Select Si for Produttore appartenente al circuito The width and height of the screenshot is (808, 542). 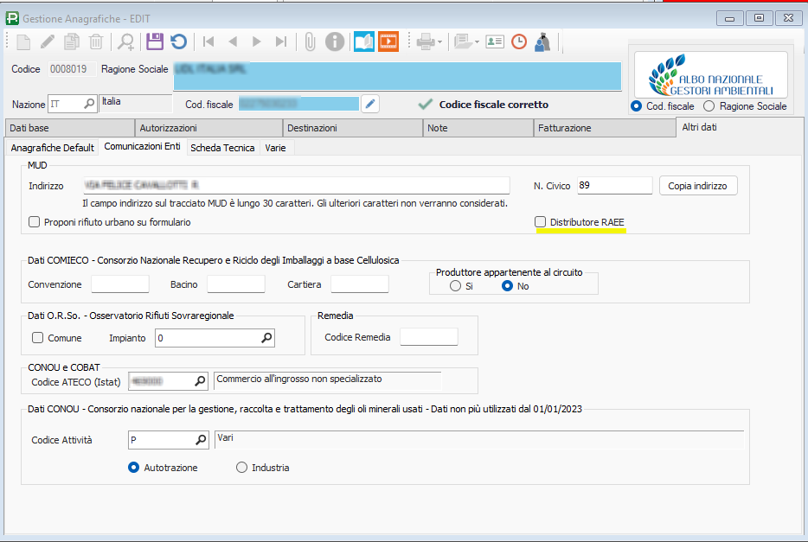[x=455, y=286]
